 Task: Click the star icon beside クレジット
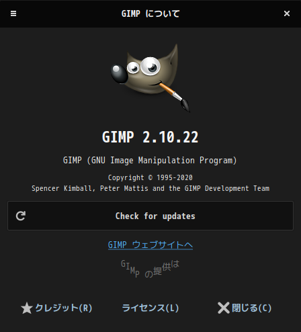(27, 308)
